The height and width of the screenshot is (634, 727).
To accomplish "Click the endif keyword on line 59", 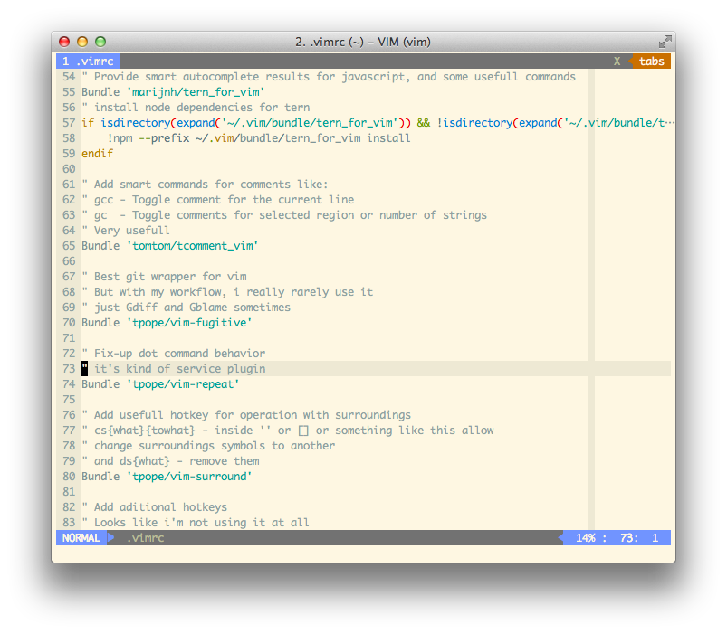I will 98,154.
